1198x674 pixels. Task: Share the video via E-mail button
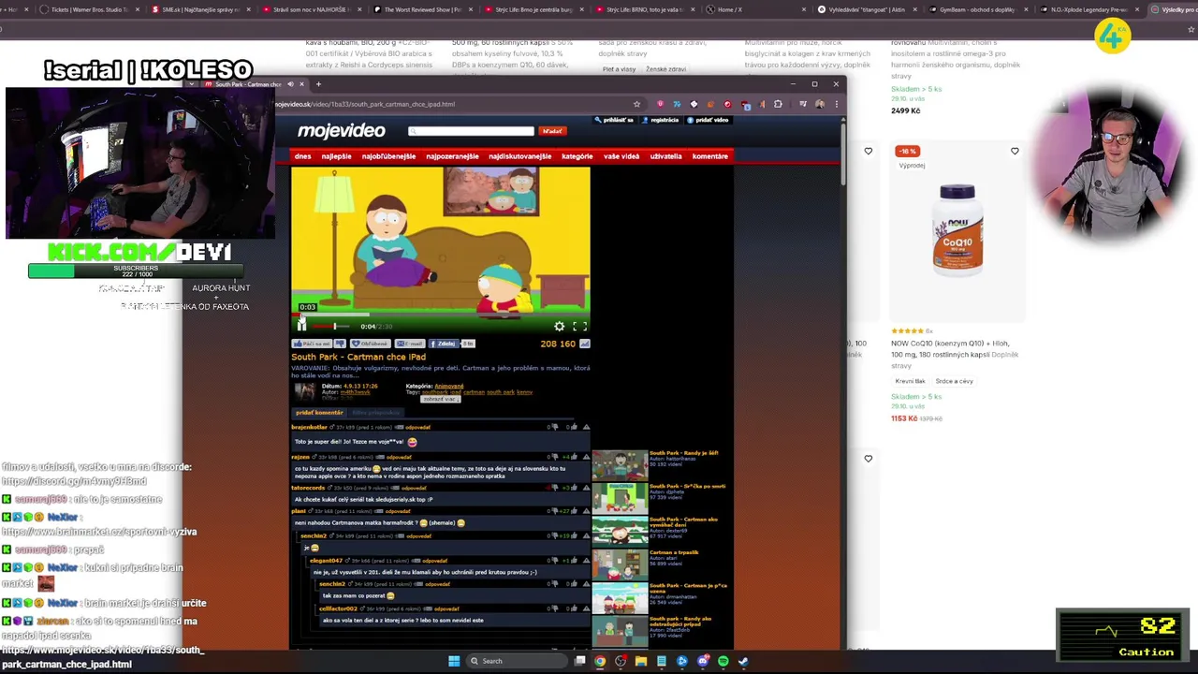point(410,344)
